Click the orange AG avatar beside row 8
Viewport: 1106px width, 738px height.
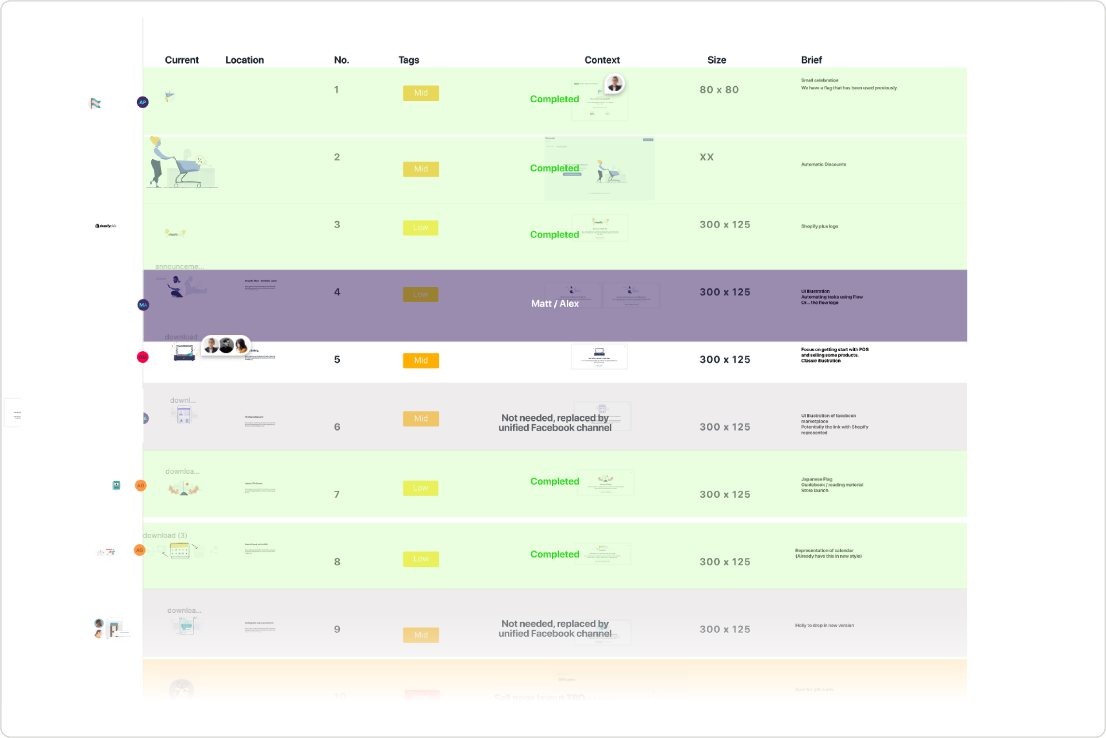click(139, 550)
